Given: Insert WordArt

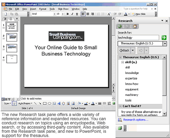Looking at the screenshot, I should click(x=59, y=104).
